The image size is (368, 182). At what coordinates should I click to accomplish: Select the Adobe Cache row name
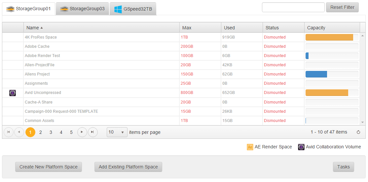click(37, 46)
